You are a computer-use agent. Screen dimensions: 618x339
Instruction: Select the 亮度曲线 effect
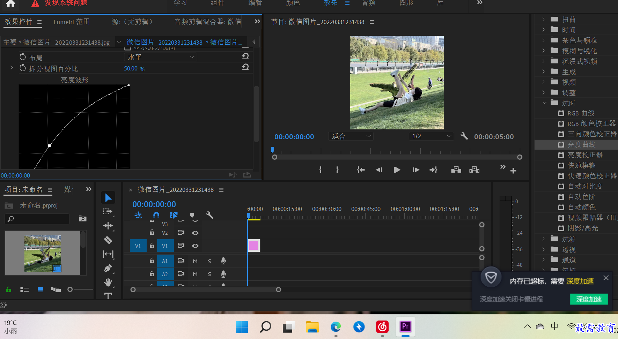click(581, 144)
